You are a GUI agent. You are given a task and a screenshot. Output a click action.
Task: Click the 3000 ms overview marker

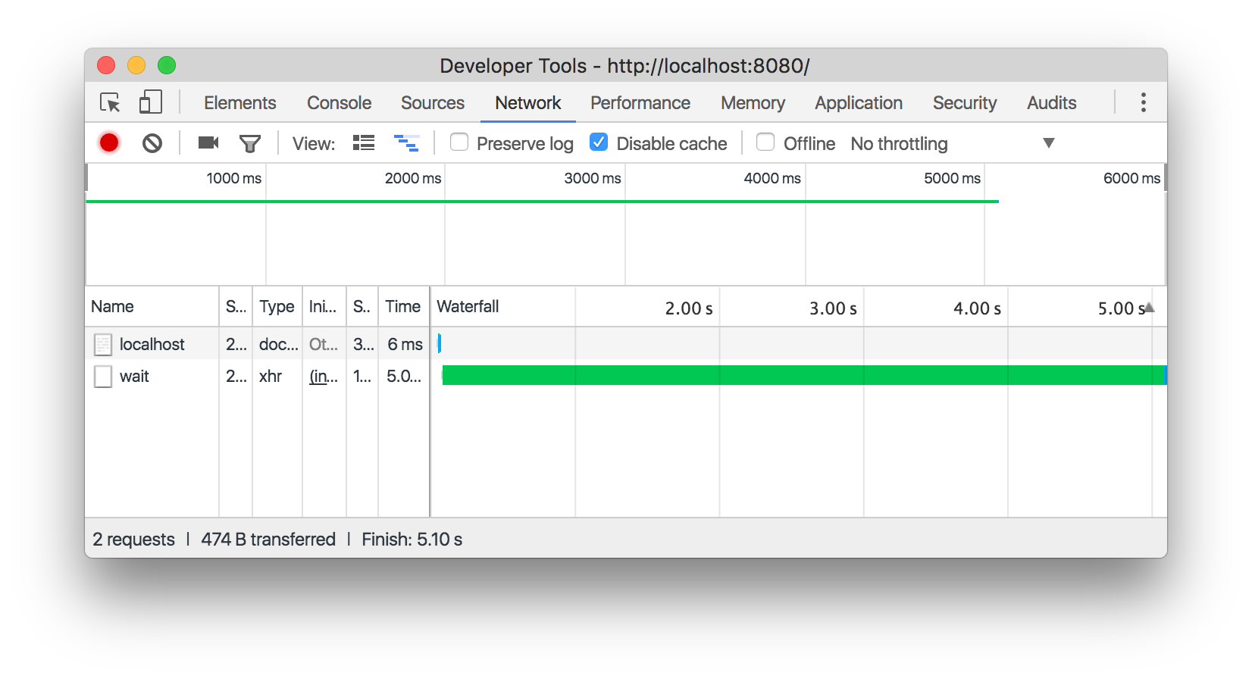click(x=593, y=178)
